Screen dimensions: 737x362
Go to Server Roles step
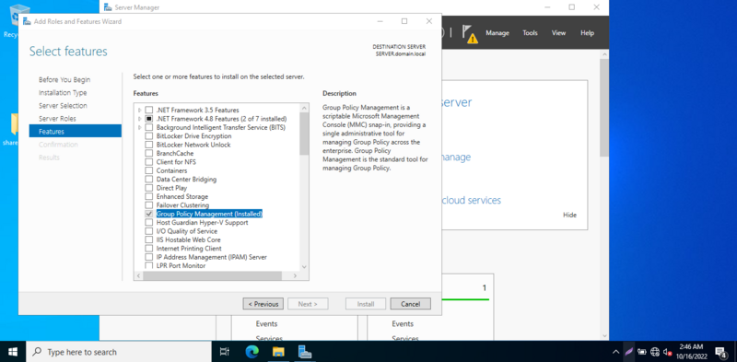(x=57, y=119)
